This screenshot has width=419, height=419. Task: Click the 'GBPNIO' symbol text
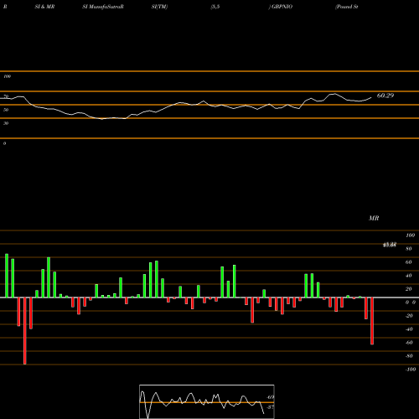click(x=282, y=7)
